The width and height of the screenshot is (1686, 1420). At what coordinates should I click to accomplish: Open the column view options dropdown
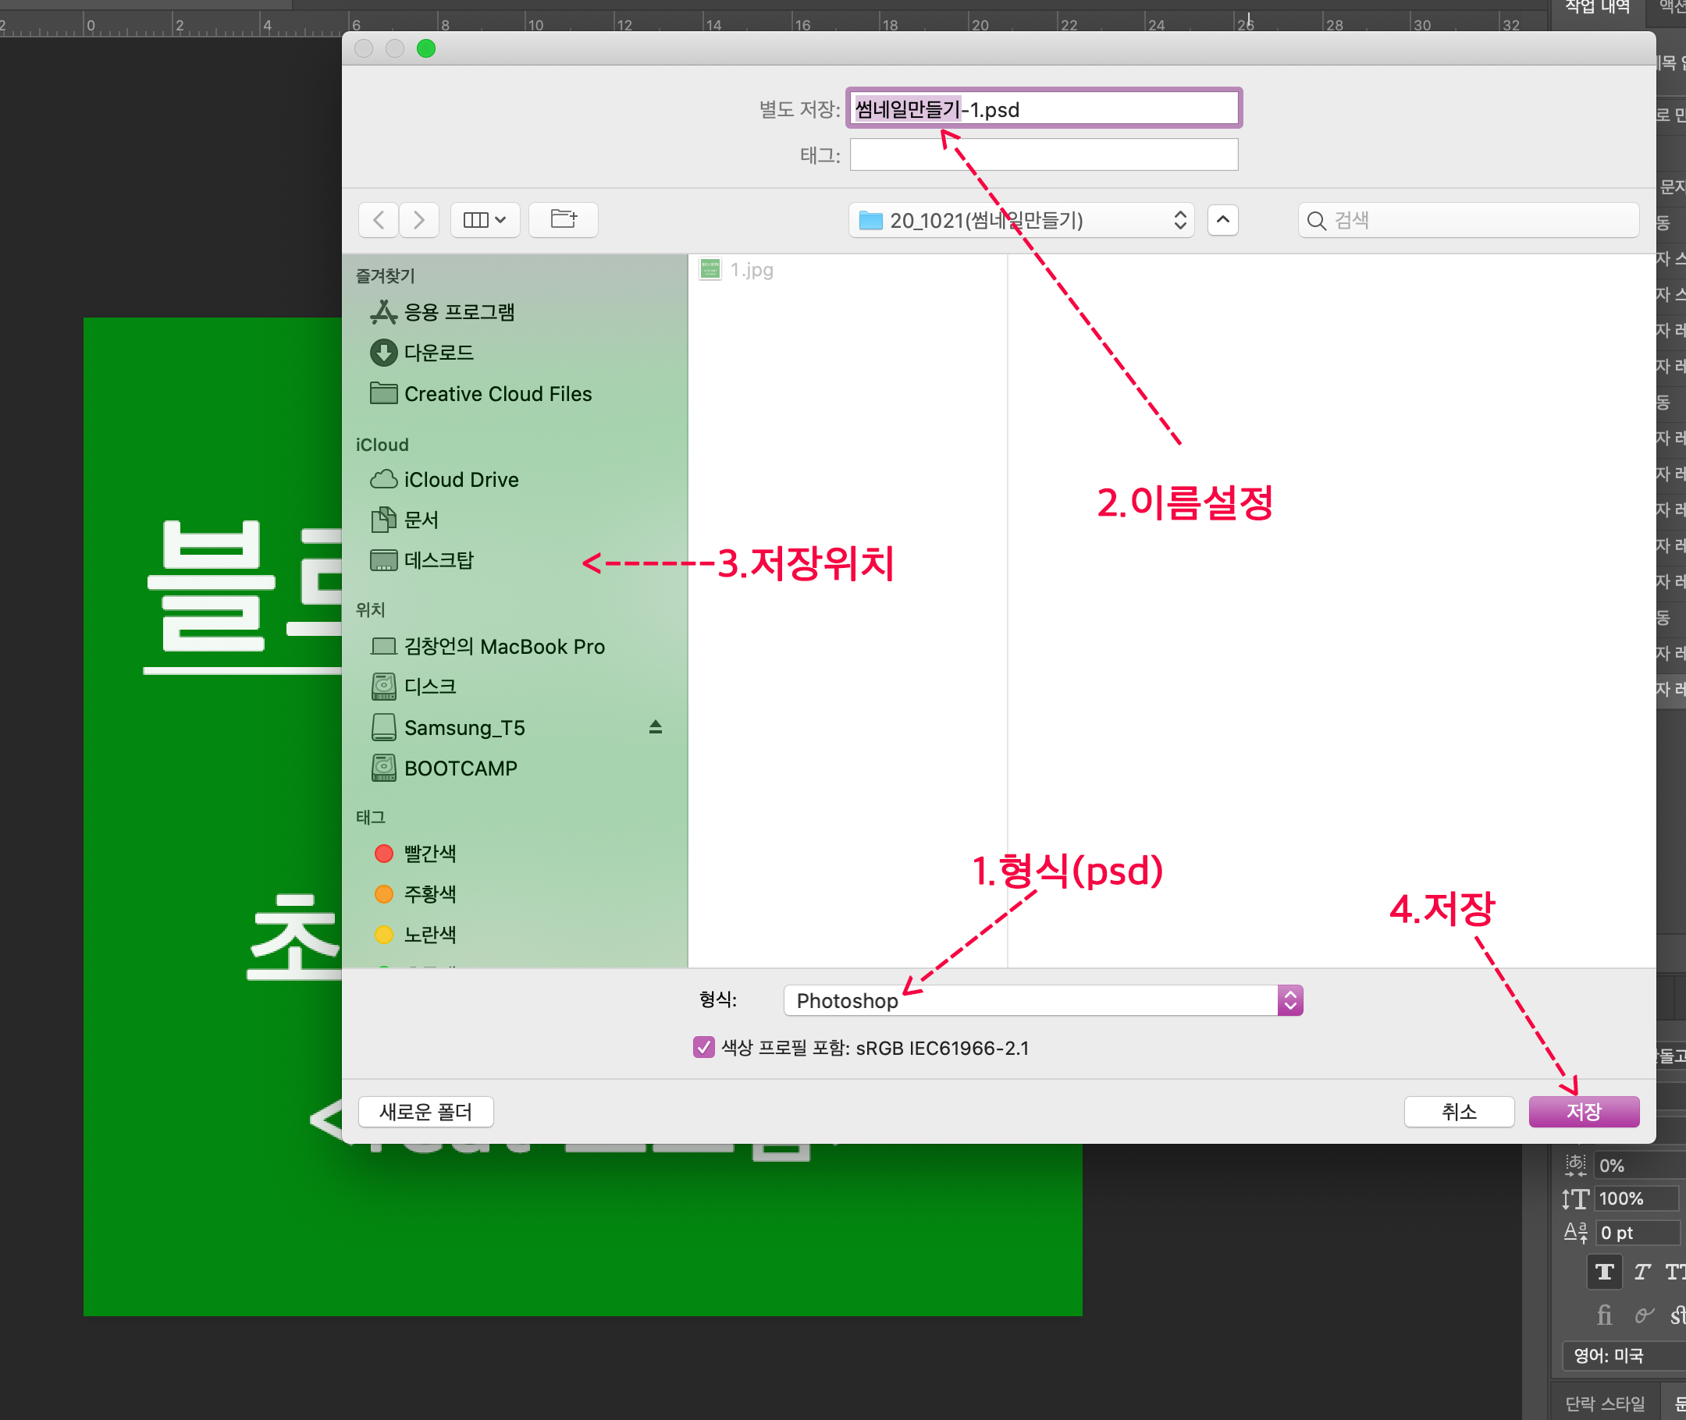[x=485, y=220]
